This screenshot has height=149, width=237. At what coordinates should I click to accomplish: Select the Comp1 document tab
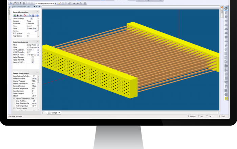tap(53, 113)
